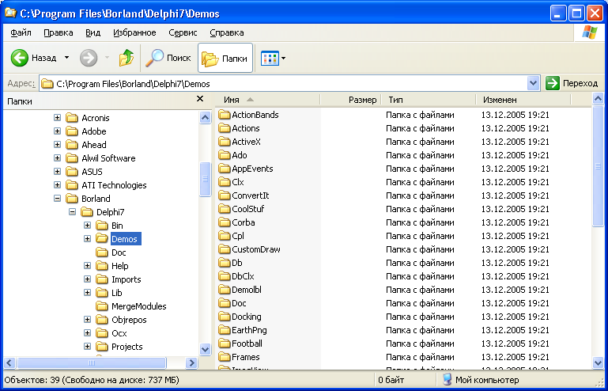Close the Folders (Папки) pane

200,99
